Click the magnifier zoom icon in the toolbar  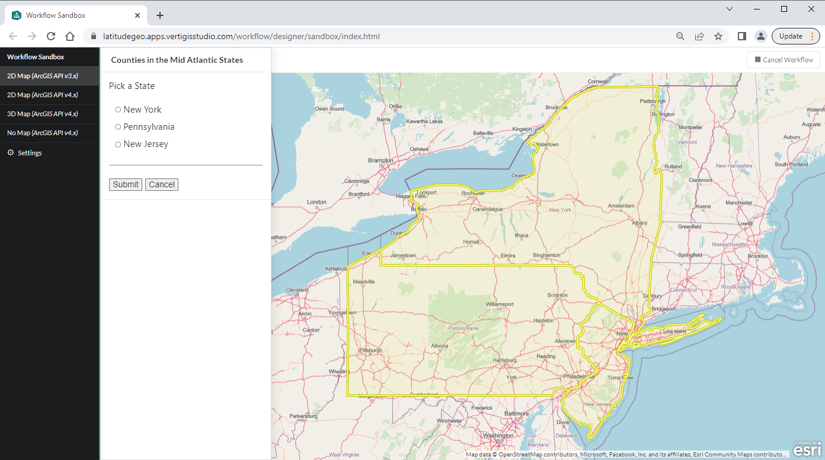[x=680, y=36]
